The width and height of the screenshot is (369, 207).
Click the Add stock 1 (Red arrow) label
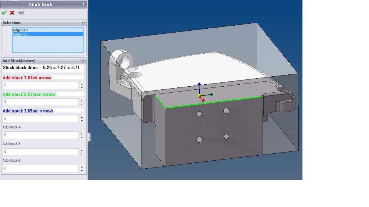[x=27, y=78]
